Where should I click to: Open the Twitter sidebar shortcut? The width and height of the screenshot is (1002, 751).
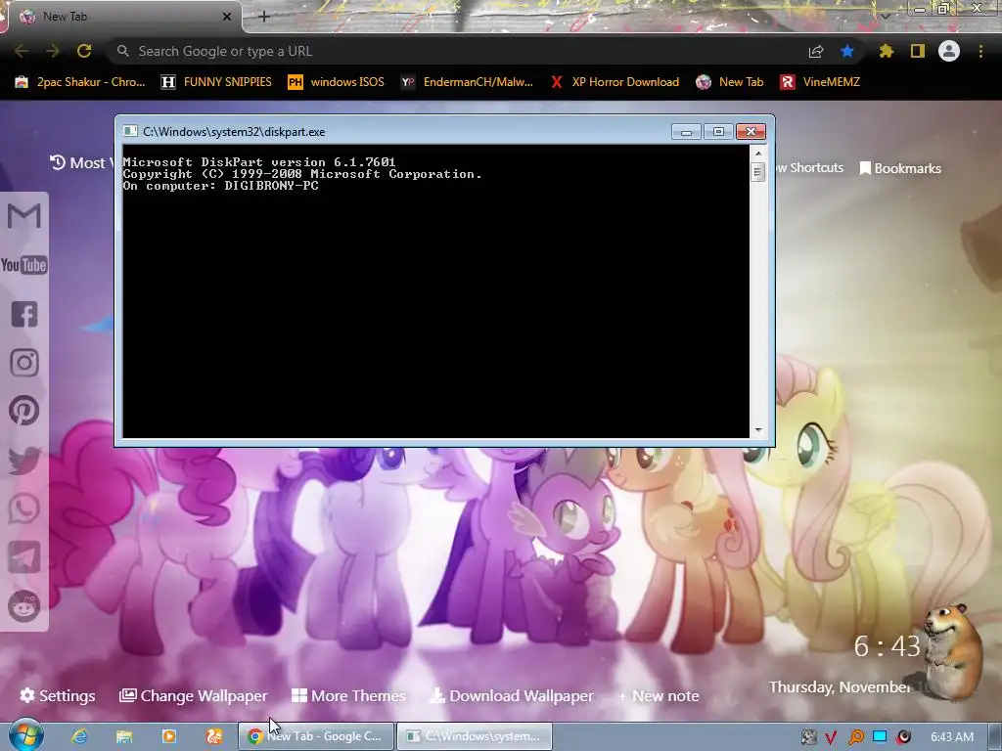[x=24, y=461]
